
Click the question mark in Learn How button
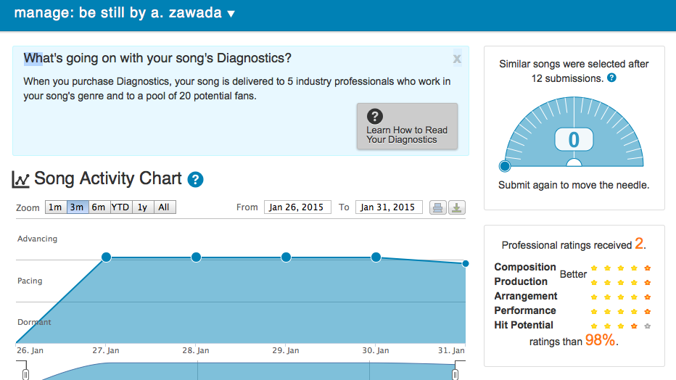click(x=375, y=116)
